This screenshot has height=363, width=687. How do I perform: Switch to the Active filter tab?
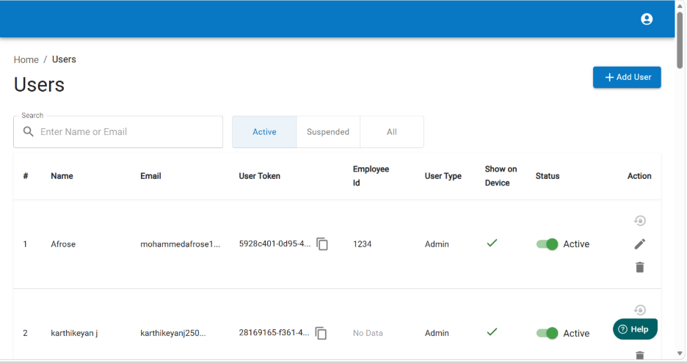point(264,132)
